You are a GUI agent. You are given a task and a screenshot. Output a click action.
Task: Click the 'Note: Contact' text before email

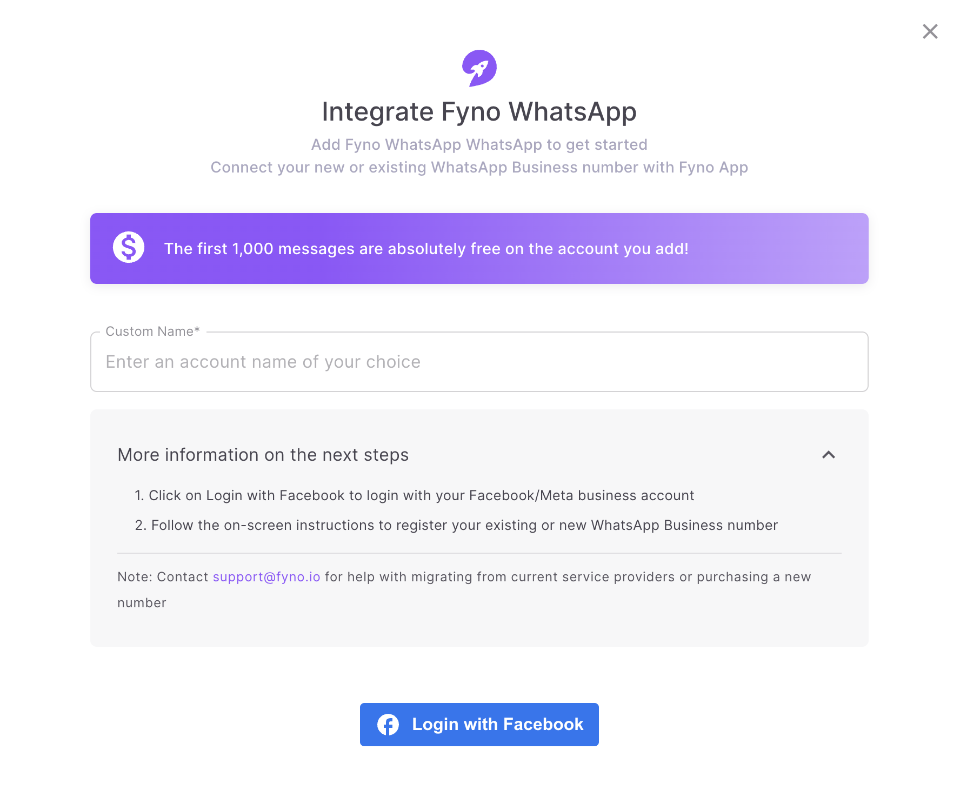click(163, 577)
